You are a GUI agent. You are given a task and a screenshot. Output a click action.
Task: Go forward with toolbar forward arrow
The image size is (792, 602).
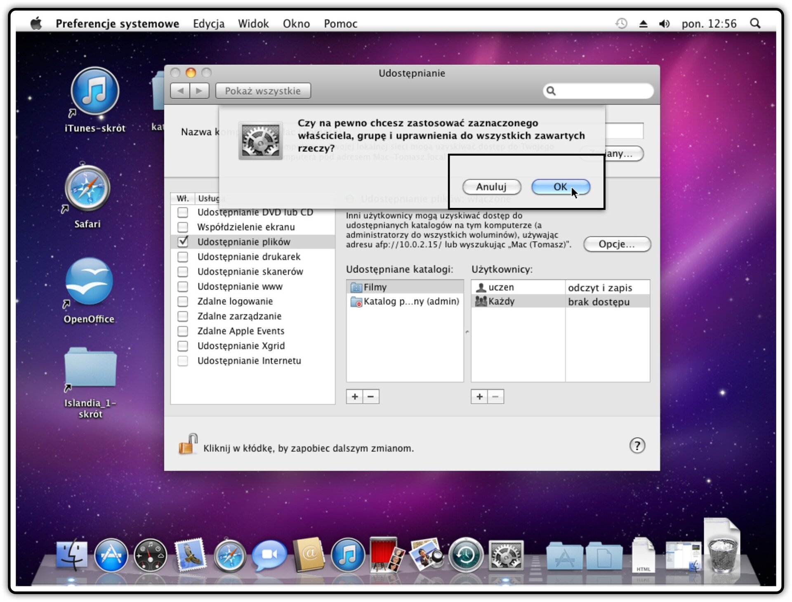200,91
